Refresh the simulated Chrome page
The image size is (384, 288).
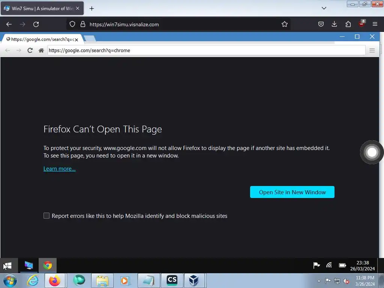coord(30,51)
